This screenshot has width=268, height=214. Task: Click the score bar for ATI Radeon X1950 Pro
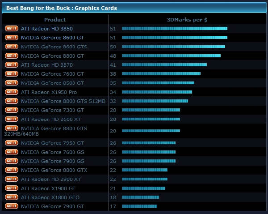tap(157, 92)
